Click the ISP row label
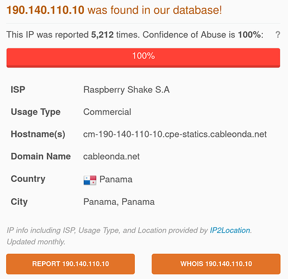This screenshot has width=288, height=279. [18, 90]
